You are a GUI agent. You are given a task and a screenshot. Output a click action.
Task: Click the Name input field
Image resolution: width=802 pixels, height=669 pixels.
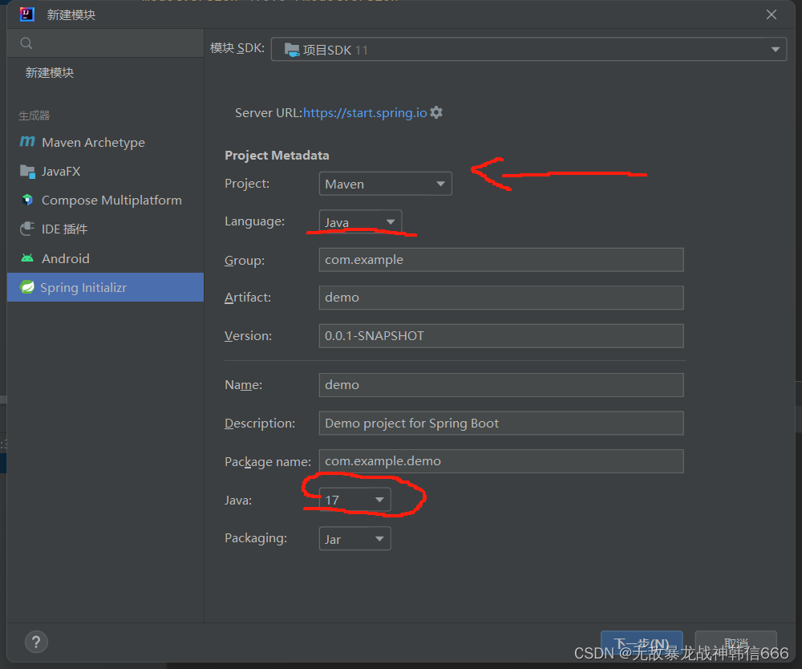pos(501,384)
